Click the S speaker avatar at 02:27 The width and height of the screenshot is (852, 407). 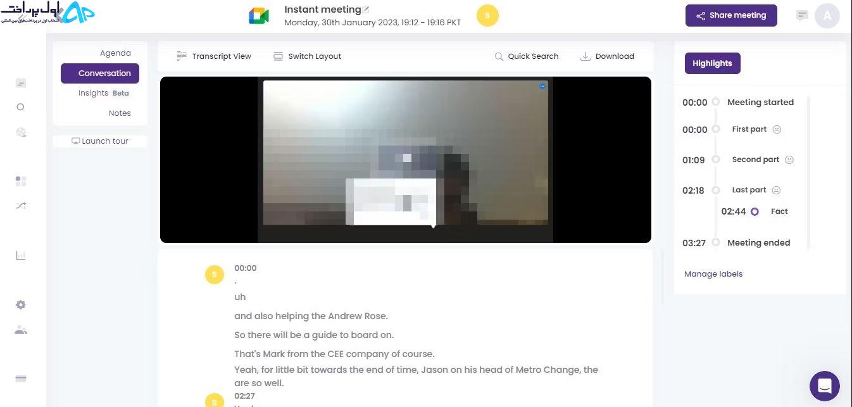215,401
